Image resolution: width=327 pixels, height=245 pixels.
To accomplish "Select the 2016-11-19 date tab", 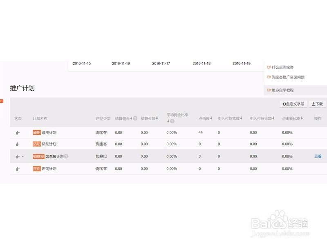I will coord(242,63).
